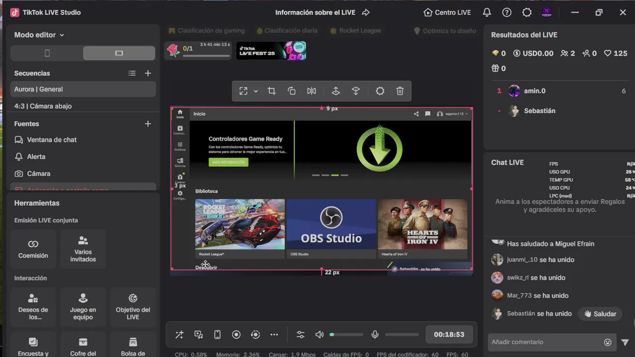Open emoji picker in comment box
Screen dimensions: 635x357
608,342
